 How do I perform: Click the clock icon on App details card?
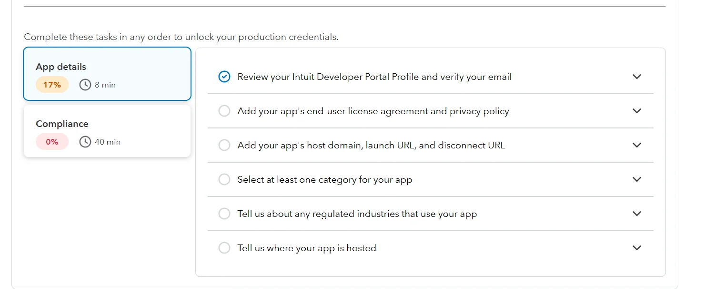[x=85, y=84]
